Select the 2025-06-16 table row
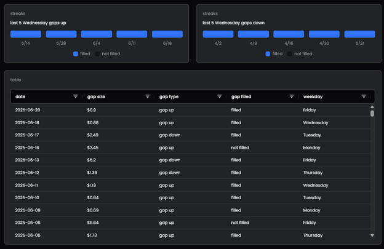This screenshot has width=384, height=249. point(185,148)
